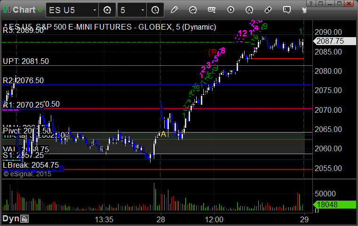Click the GET studies icon

coord(212,10)
